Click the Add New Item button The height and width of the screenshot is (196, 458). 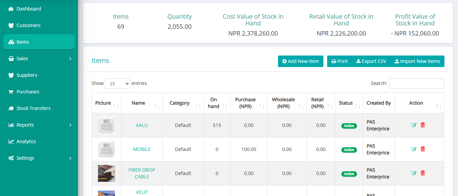(300, 61)
